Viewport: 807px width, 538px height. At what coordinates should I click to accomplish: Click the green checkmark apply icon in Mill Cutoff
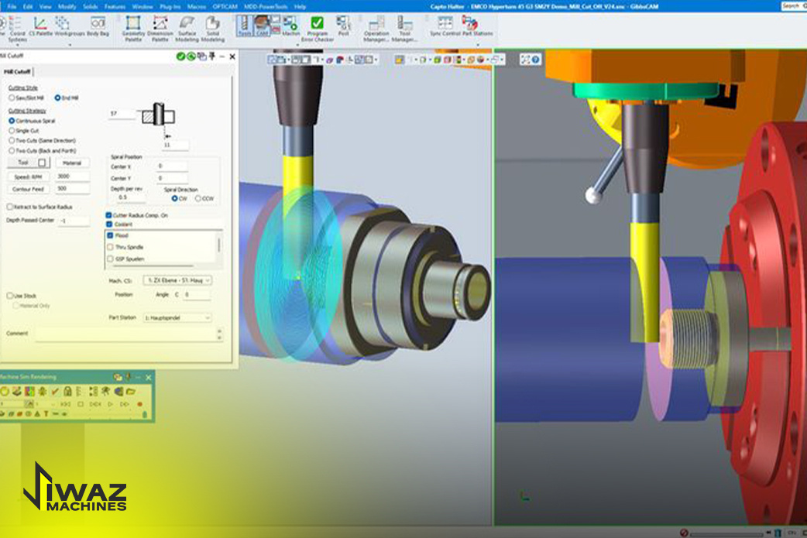click(x=180, y=57)
